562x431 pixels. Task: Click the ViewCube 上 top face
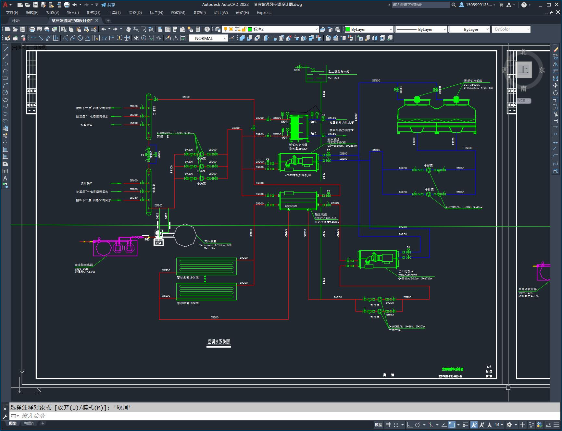point(523,70)
